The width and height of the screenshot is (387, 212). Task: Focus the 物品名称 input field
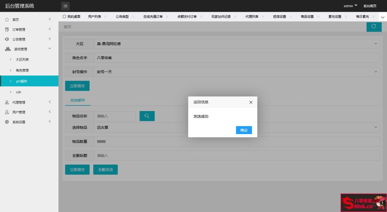[115, 116]
